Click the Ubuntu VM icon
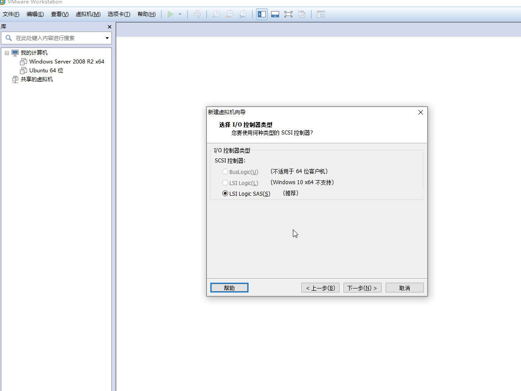The image size is (521, 391). (x=24, y=71)
